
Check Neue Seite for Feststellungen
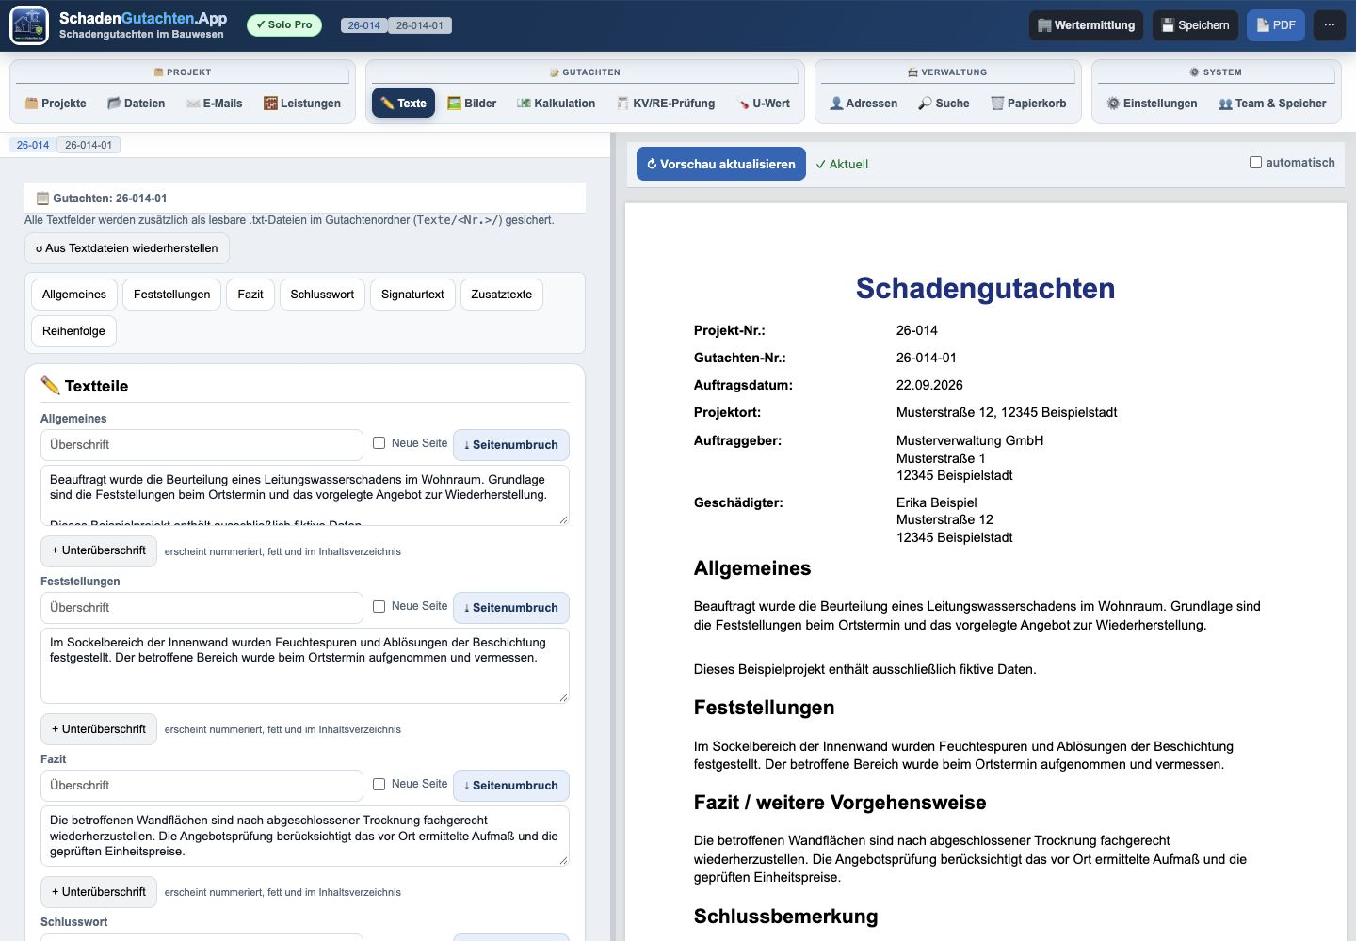click(379, 607)
